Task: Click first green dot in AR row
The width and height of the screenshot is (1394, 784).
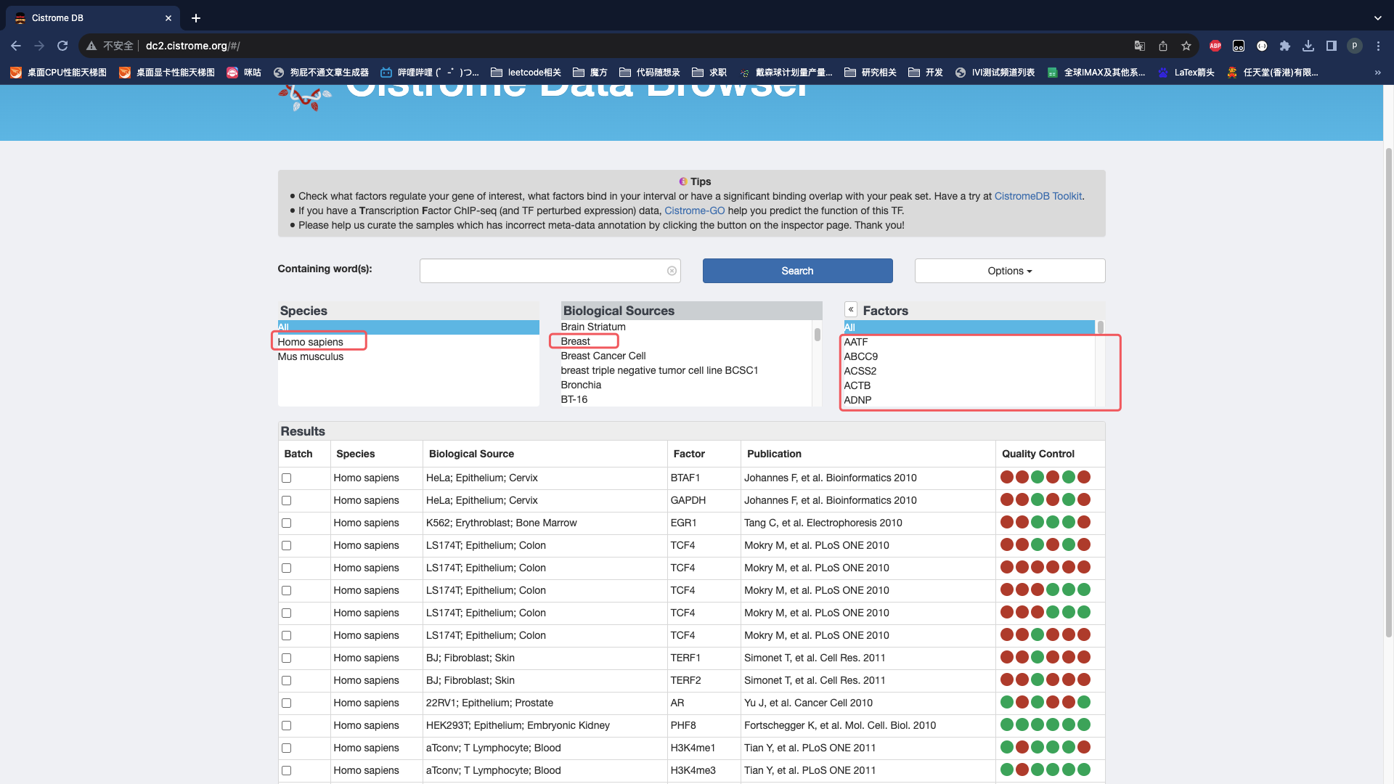Action: [1006, 702]
